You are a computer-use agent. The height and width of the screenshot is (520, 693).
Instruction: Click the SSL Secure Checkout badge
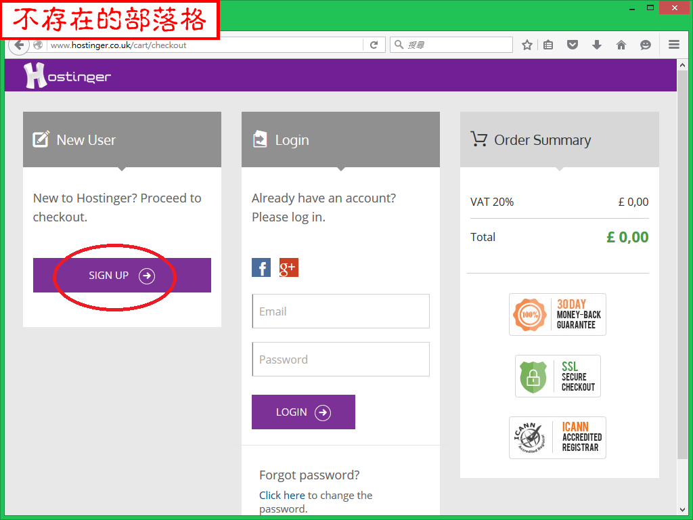(x=558, y=376)
